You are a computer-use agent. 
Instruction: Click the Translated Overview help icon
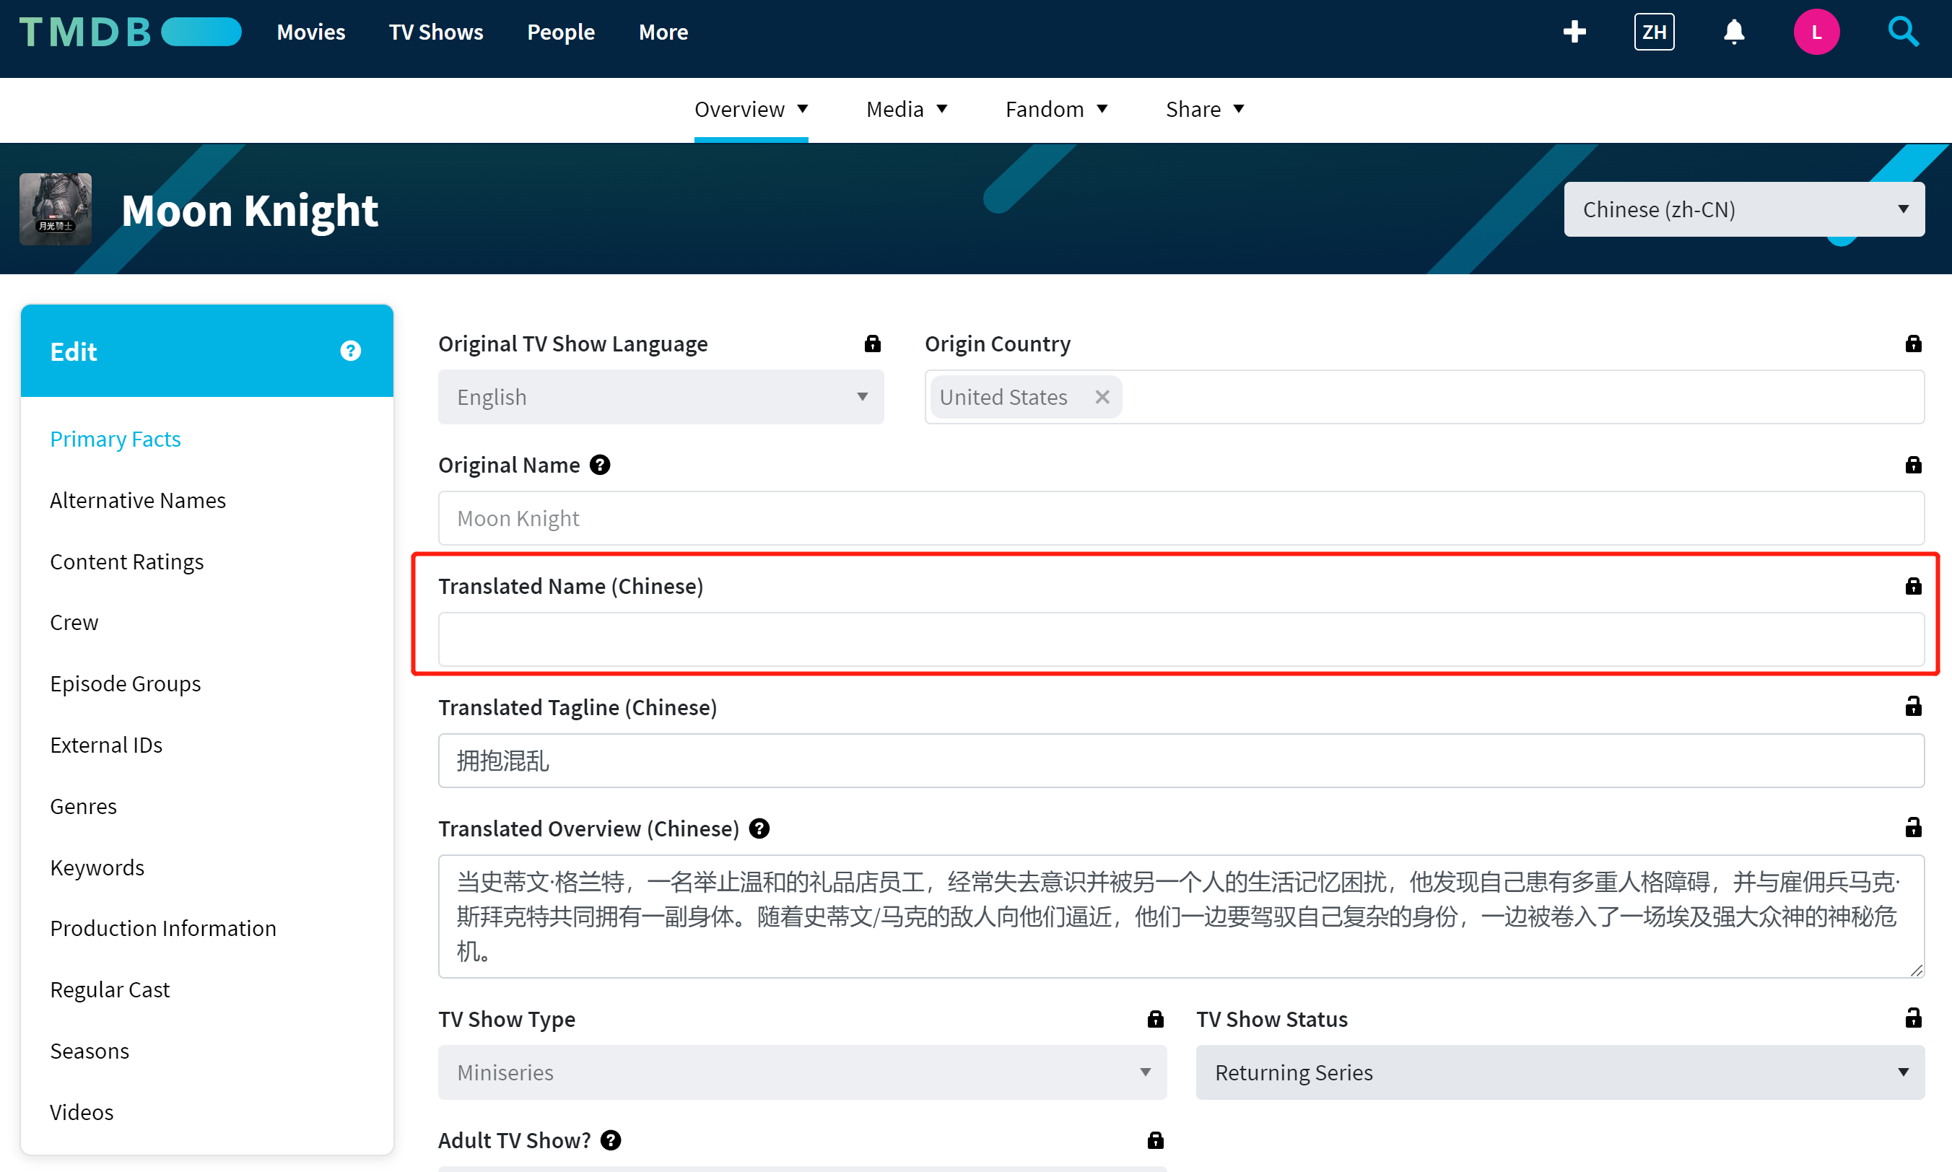click(x=759, y=828)
